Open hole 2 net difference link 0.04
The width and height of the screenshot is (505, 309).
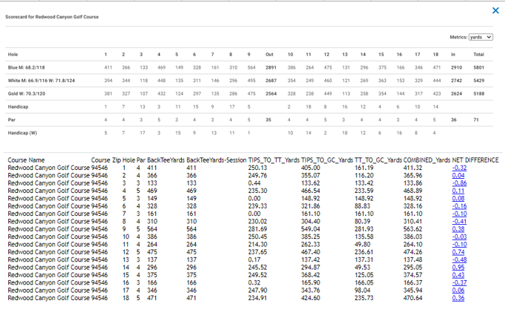click(x=458, y=175)
